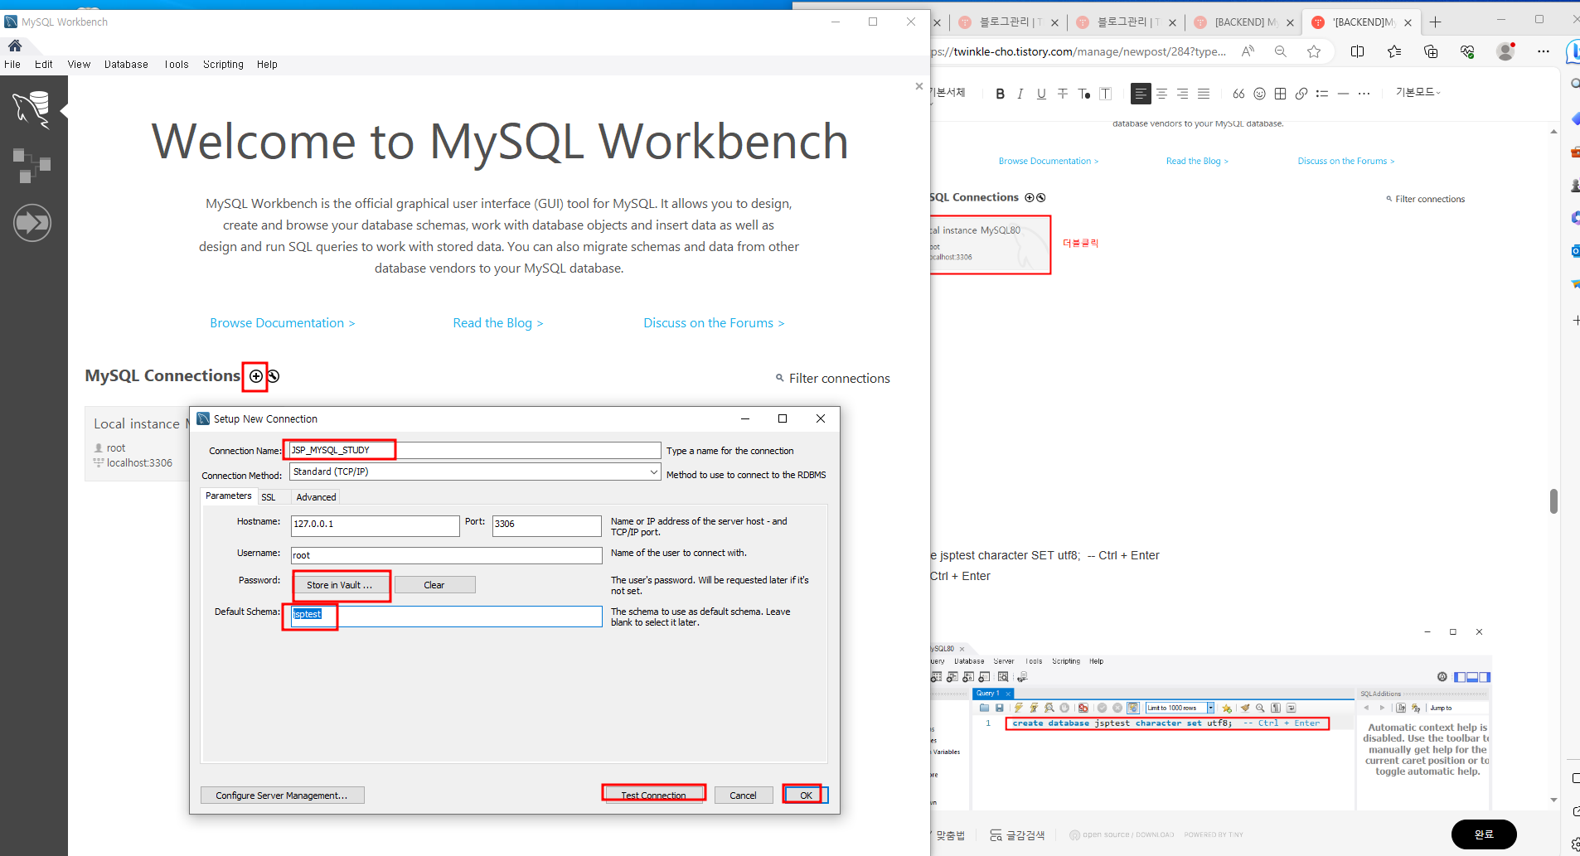Expand Connection Method combo box
Viewport: 1580px width, 856px height.
pos(475,472)
